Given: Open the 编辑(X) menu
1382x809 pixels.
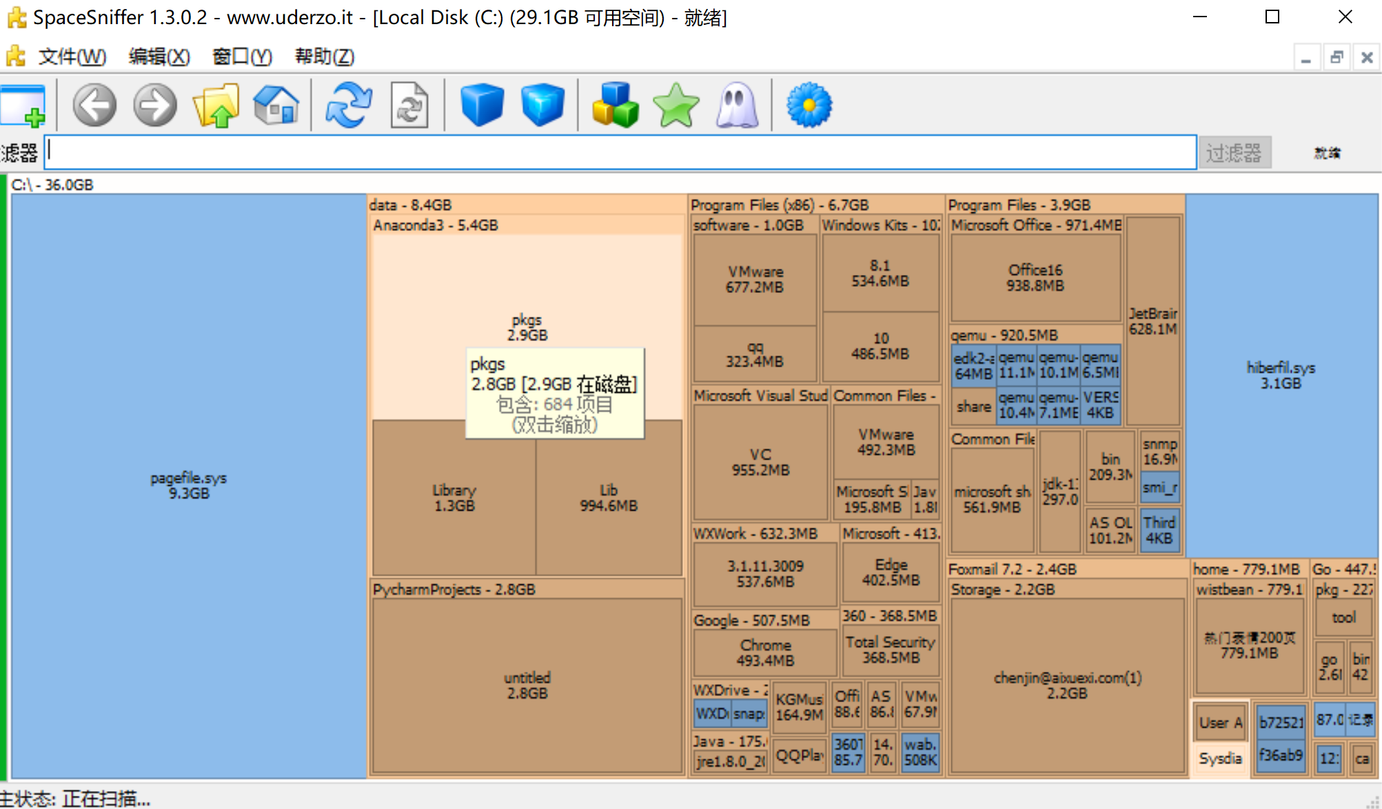Looking at the screenshot, I should coord(159,57).
